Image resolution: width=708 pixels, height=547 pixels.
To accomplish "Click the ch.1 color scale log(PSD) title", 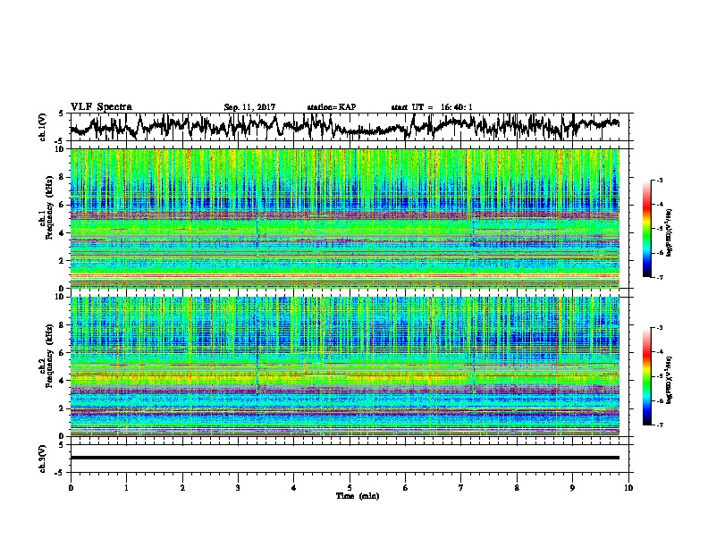I will [x=670, y=233].
